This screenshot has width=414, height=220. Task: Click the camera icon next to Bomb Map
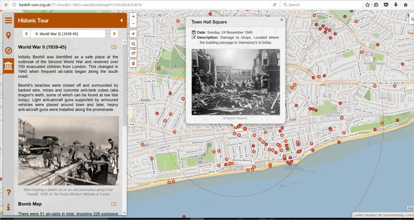coord(114,203)
